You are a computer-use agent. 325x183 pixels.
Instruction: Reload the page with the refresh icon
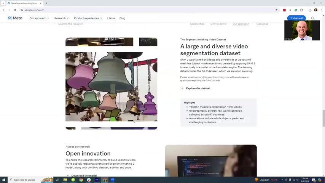click(x=15, y=10)
